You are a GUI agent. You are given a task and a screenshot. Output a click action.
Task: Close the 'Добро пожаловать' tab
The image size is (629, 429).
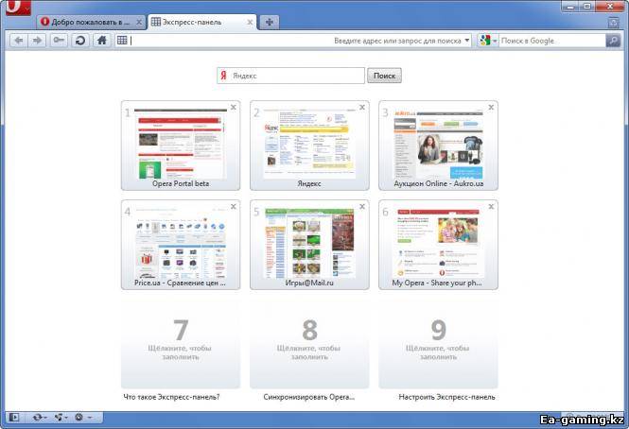(x=139, y=22)
